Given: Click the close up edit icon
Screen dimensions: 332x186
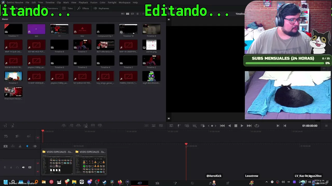Looking at the screenshot, I should coord(86,126).
